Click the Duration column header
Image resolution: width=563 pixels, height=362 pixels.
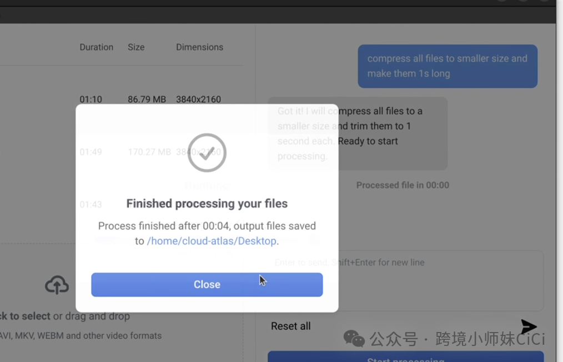click(96, 47)
